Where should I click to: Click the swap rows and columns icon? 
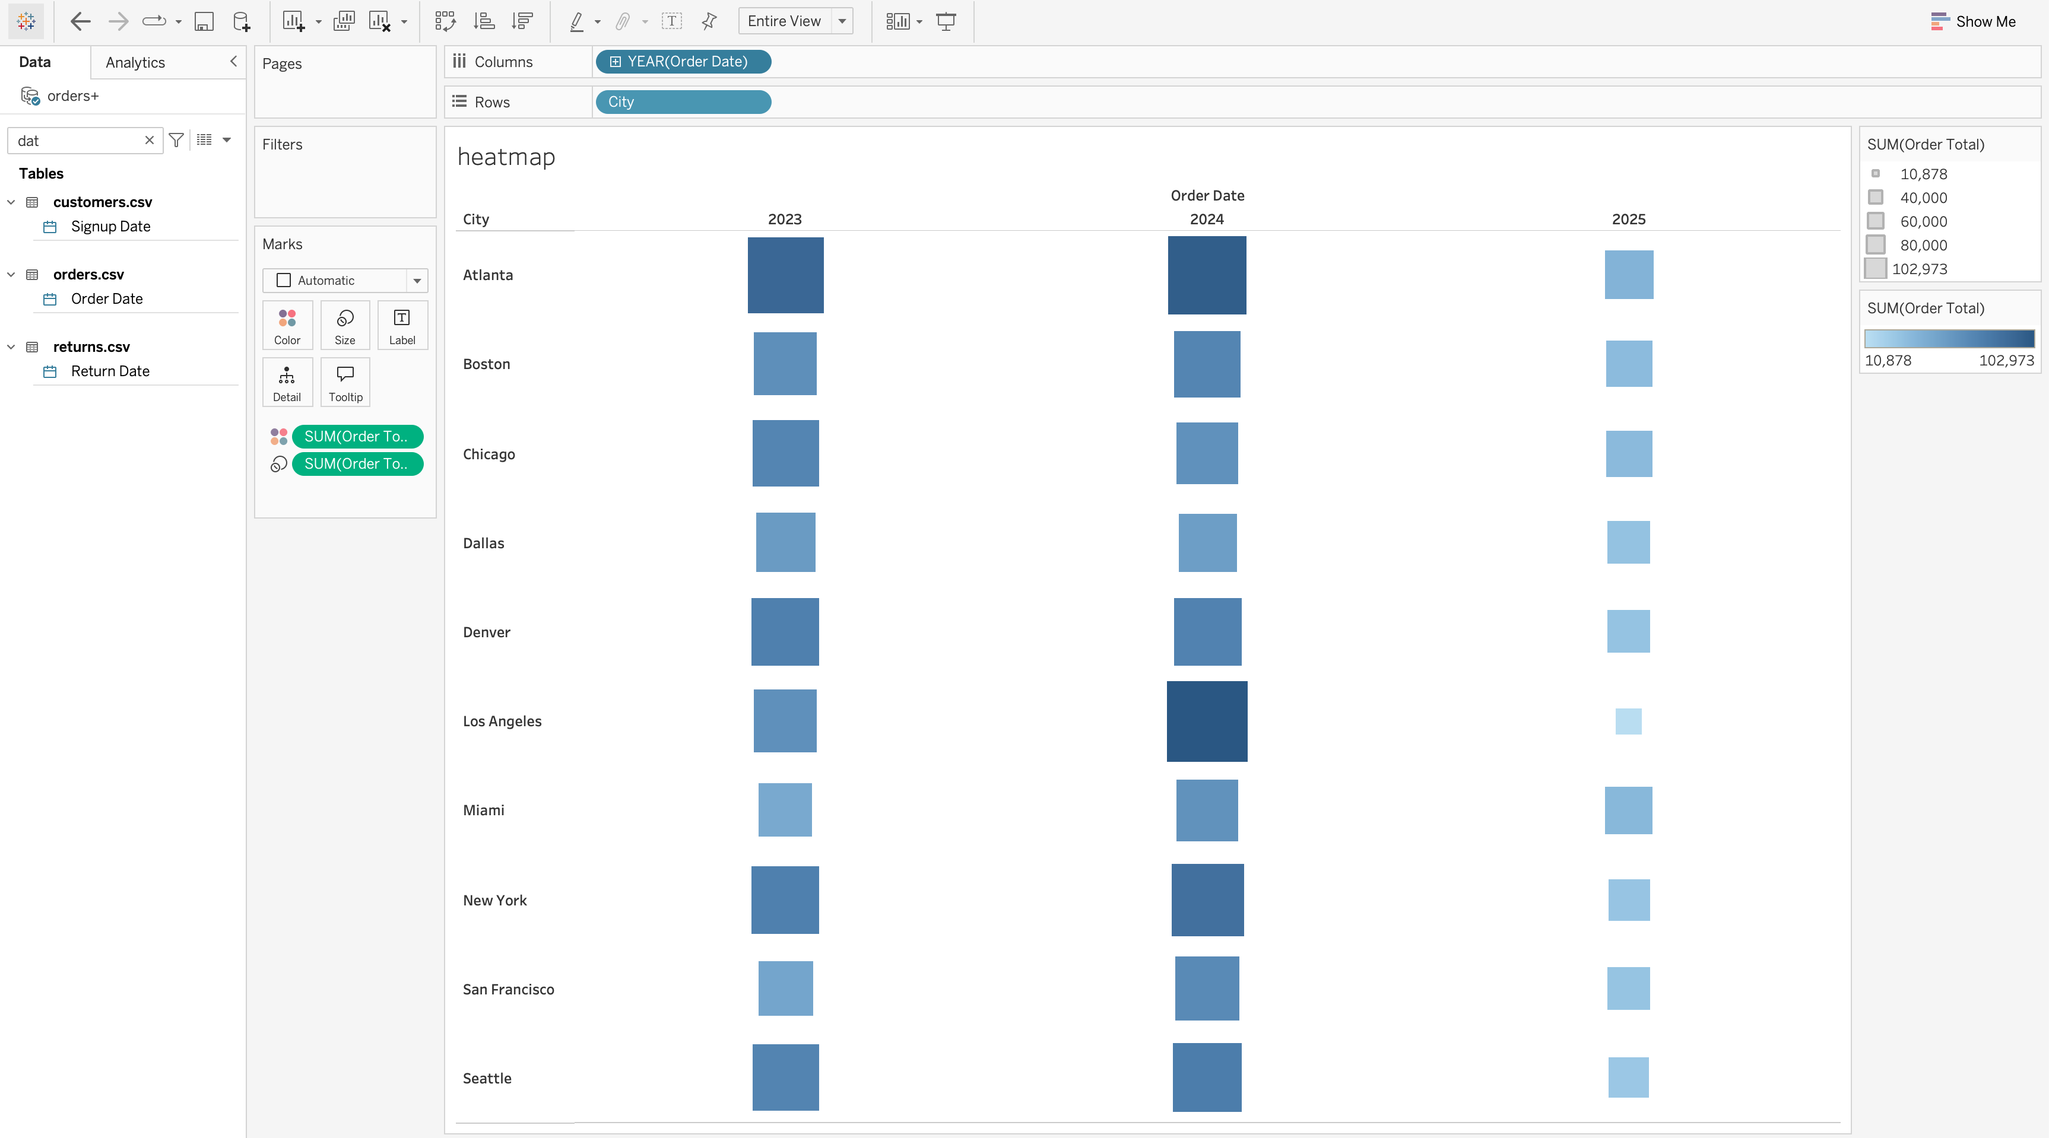(445, 21)
